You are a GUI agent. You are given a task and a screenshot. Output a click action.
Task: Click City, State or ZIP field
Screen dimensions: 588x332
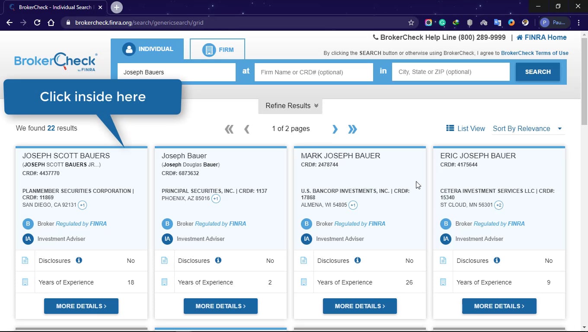451,72
